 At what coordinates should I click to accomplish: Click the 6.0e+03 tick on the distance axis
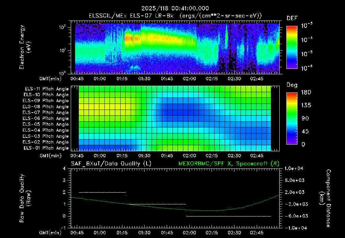(x=294, y=180)
